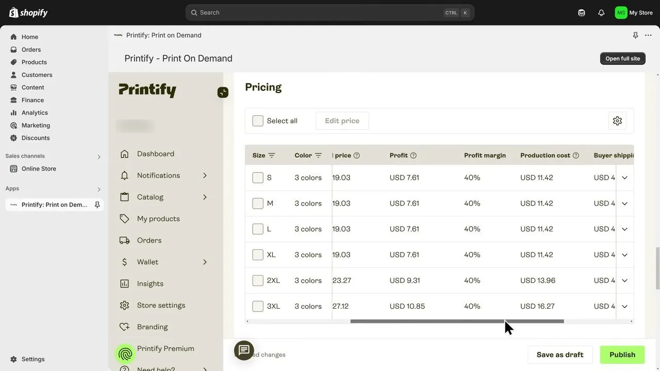Select the M size row checkbox
The height and width of the screenshot is (371, 660).
(258, 203)
